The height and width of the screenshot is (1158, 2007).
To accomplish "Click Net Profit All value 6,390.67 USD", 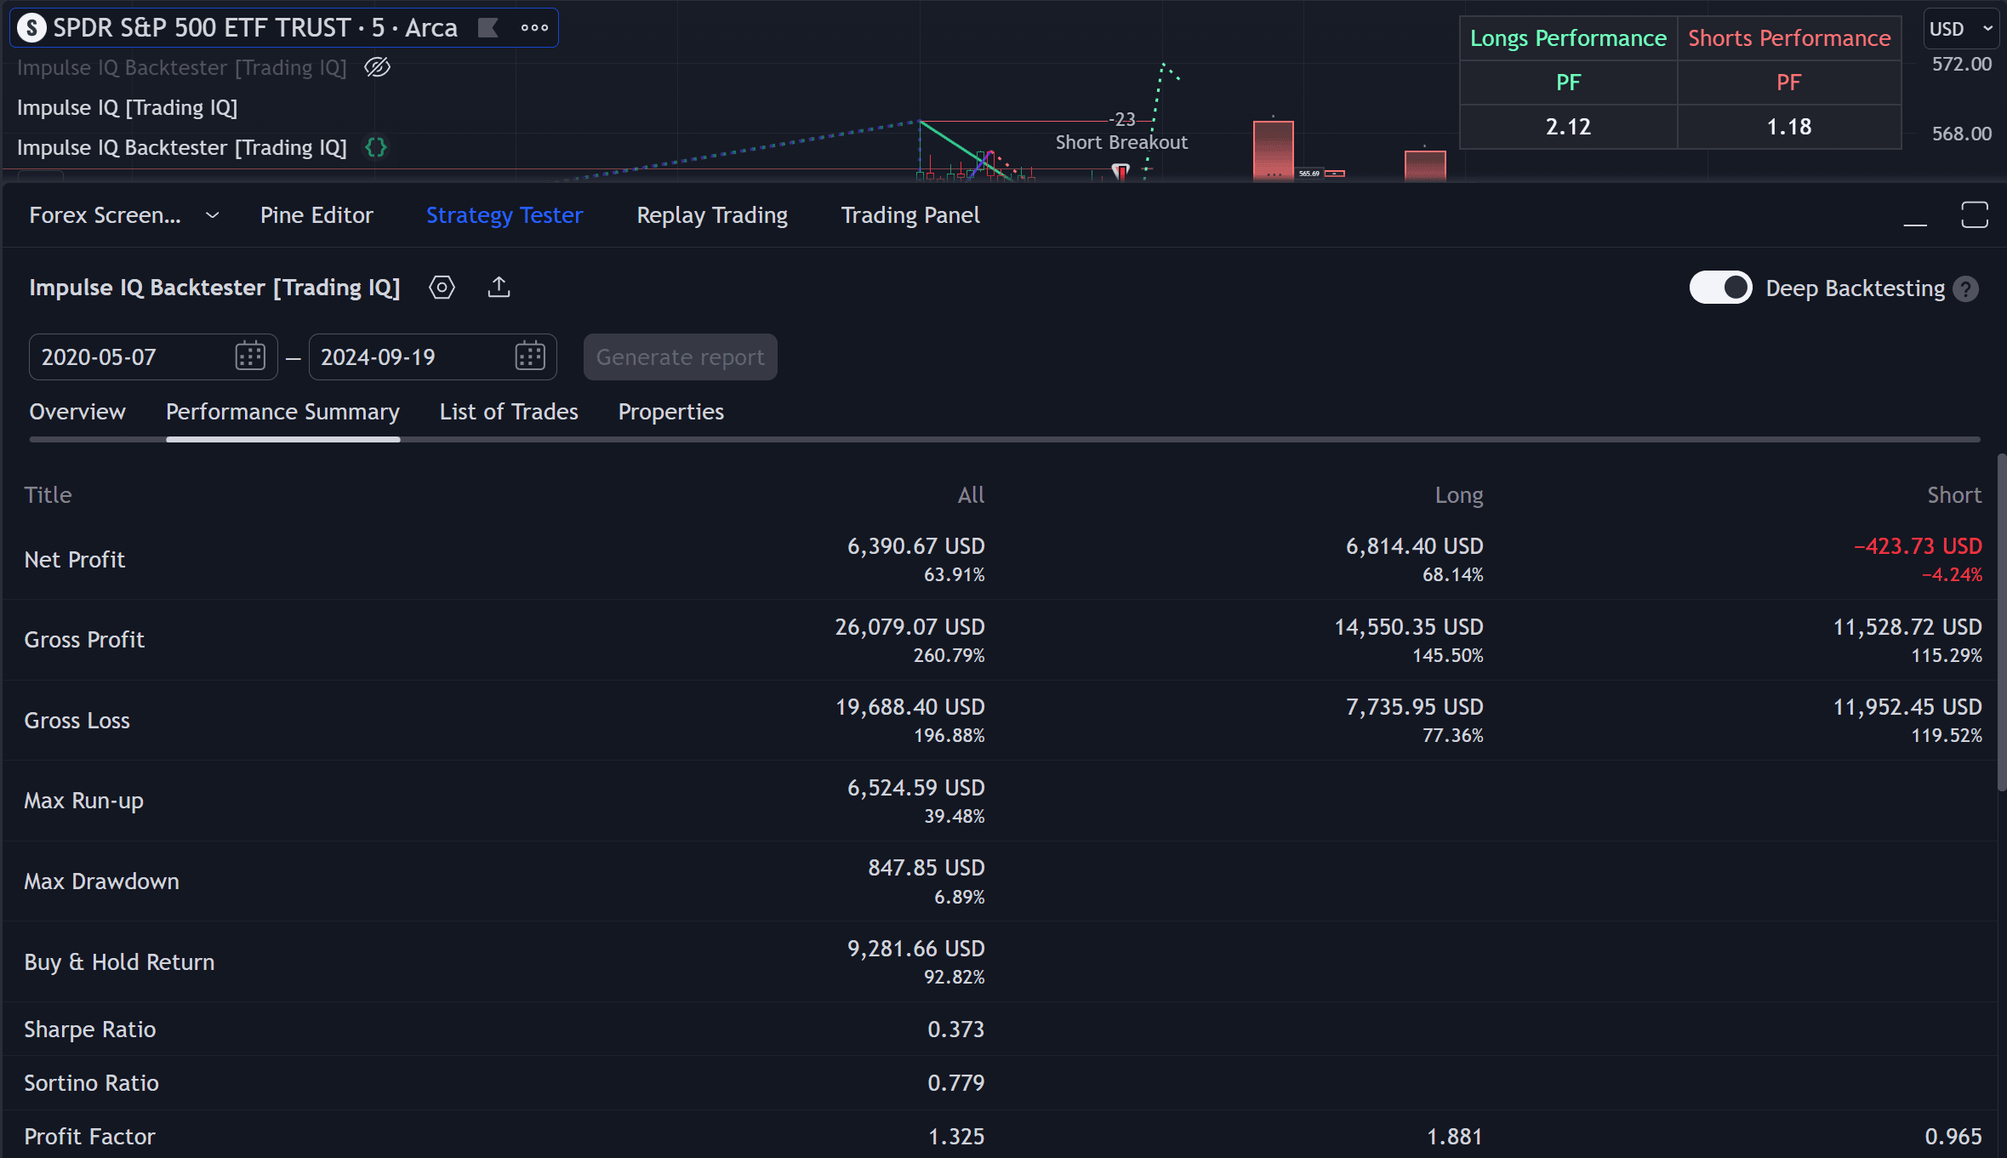I will (x=915, y=546).
